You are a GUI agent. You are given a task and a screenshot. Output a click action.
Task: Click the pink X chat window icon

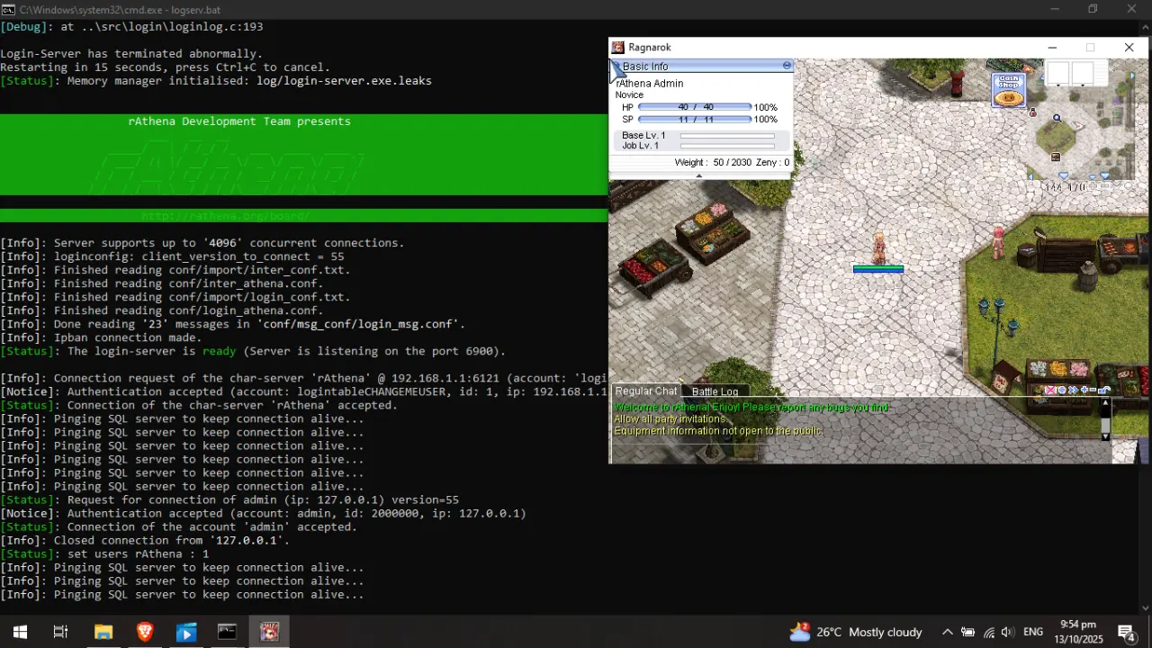tap(1050, 391)
